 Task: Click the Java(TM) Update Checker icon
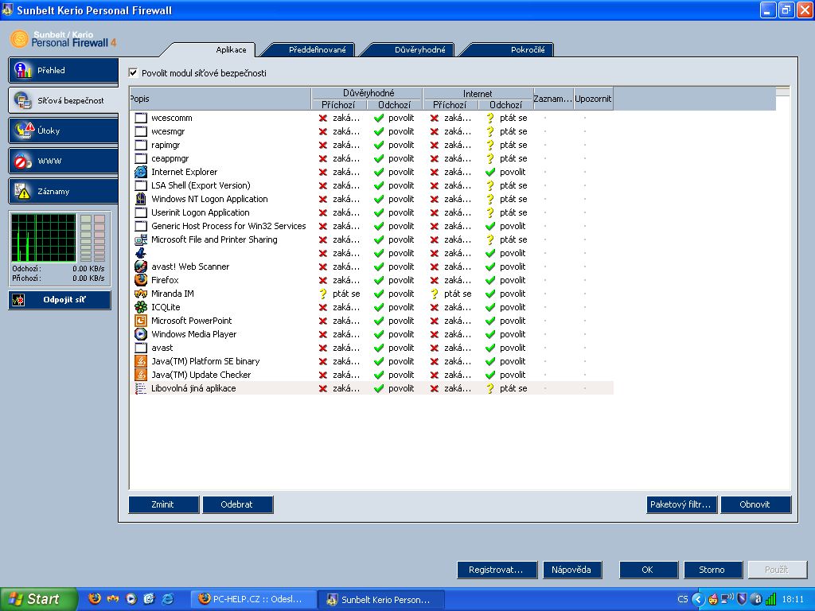point(141,375)
